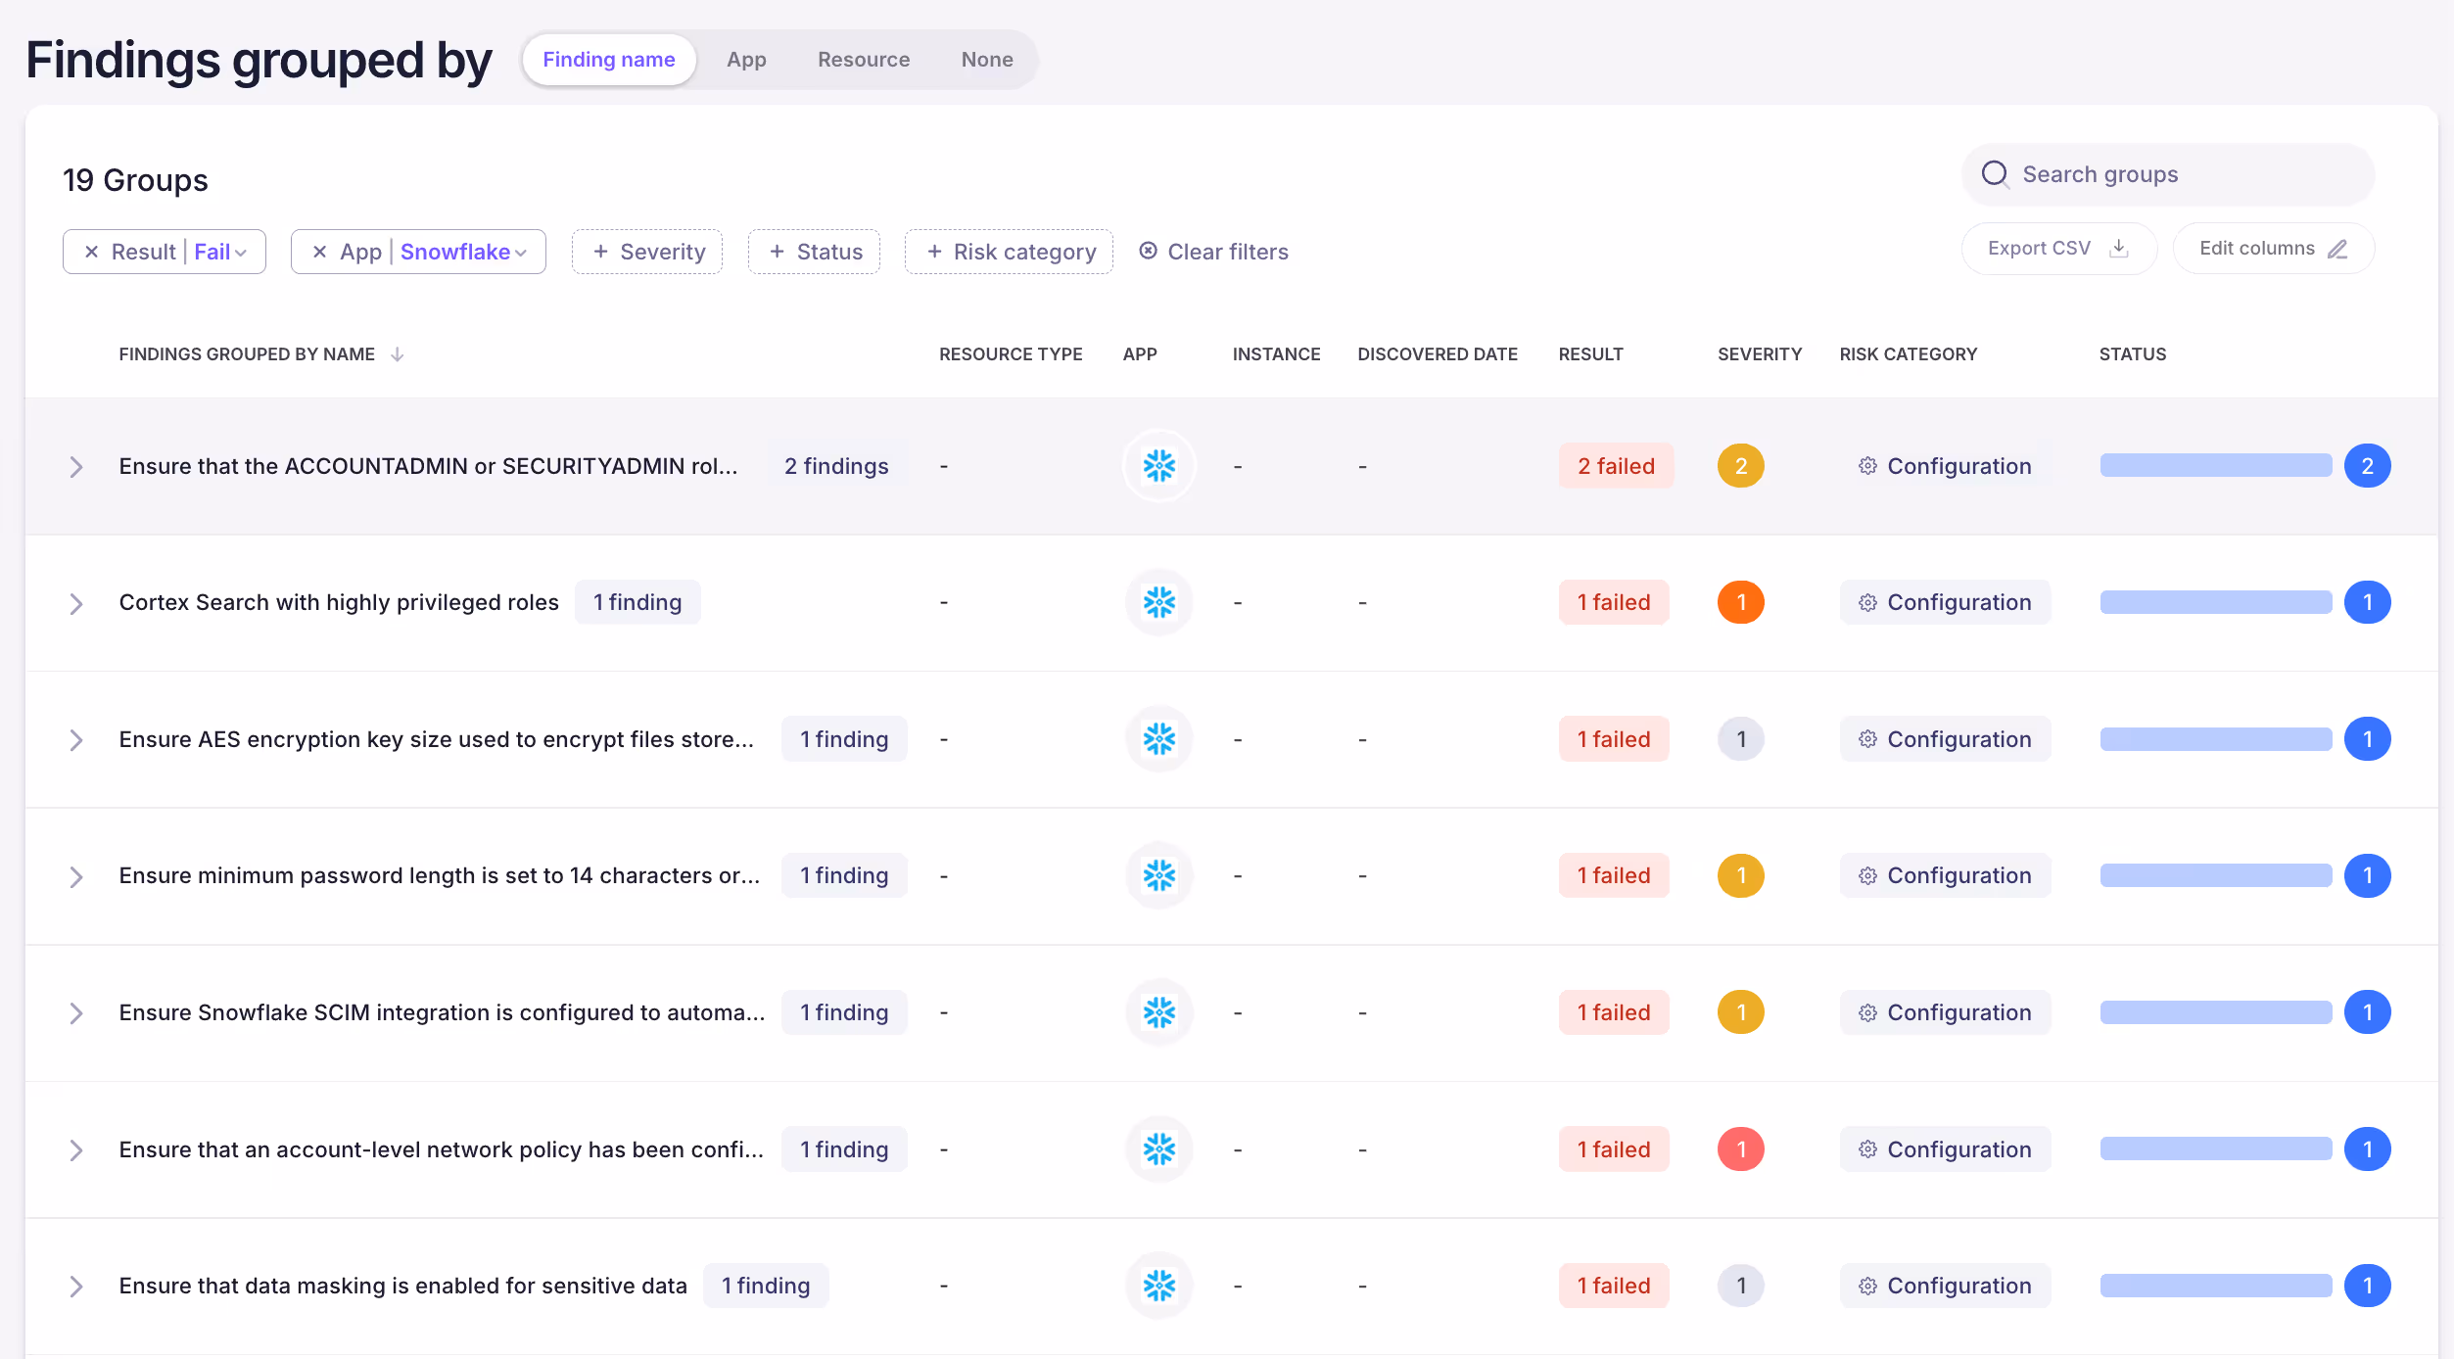2454x1359 pixels.
Task: Expand the ACCOUNTADMIN or SECURITYADMIN group row
Action: pyautogui.click(x=76, y=467)
